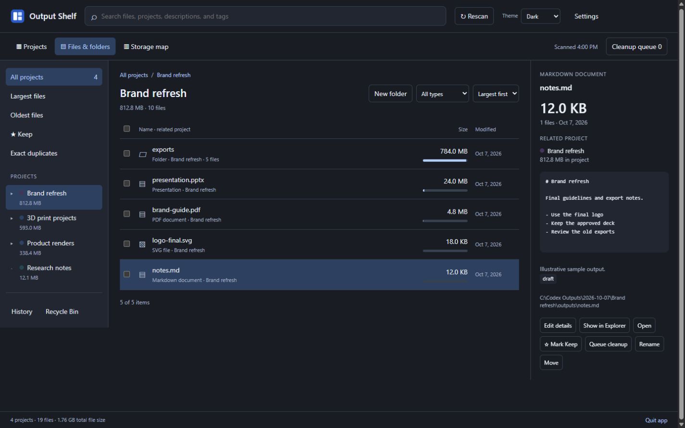Click the Rescan button
Image resolution: width=685 pixels, height=428 pixels.
(474, 16)
